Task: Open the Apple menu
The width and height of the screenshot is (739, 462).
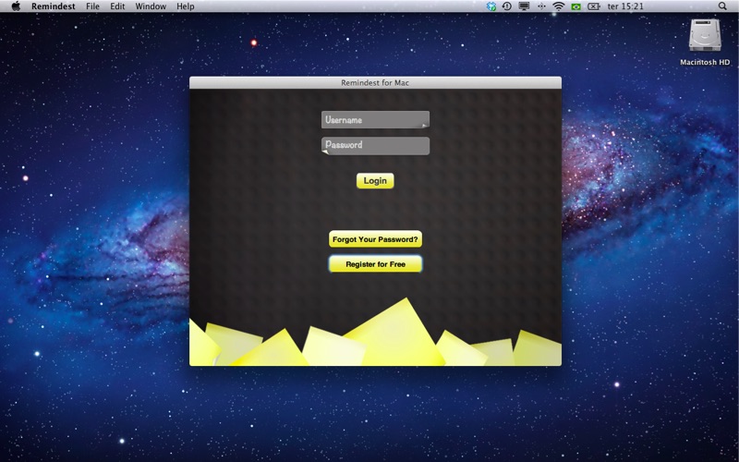Action: [x=16, y=6]
